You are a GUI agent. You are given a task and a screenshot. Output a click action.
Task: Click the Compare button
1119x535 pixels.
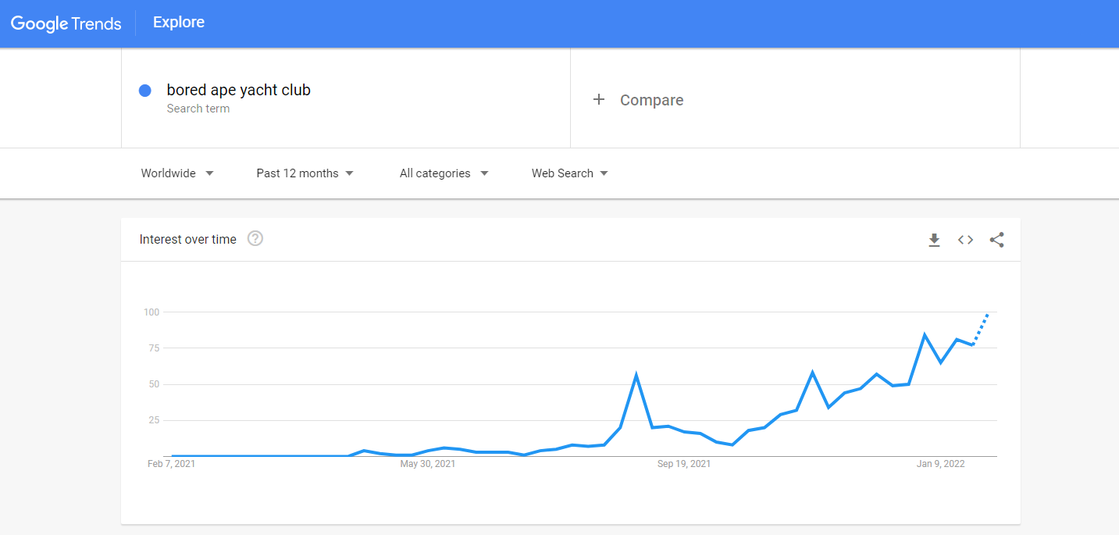tap(651, 100)
